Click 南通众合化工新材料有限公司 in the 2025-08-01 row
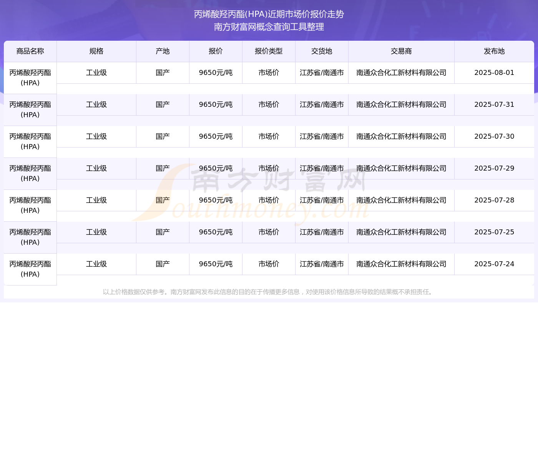The width and height of the screenshot is (538, 463). tap(402, 73)
